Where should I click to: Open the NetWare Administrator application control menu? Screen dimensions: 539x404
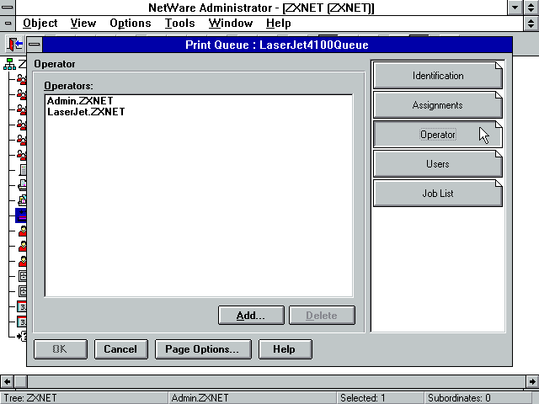click(8, 8)
